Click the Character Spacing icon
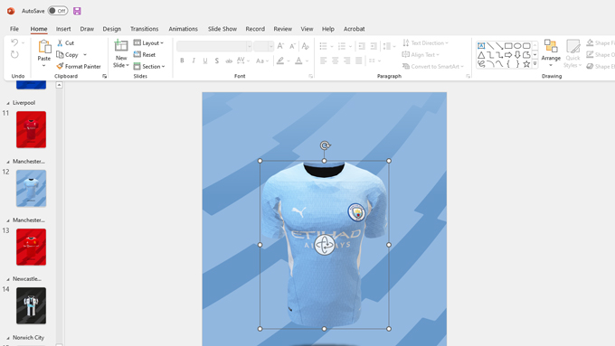 241,61
